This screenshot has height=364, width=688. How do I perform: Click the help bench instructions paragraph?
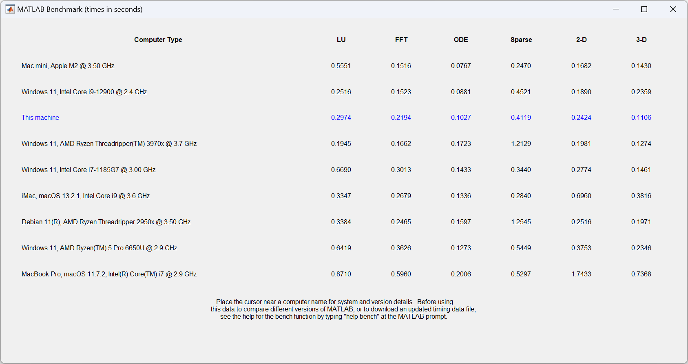343,309
